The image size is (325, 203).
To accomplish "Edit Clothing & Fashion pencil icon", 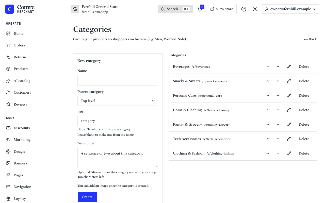I will click(x=289, y=153).
